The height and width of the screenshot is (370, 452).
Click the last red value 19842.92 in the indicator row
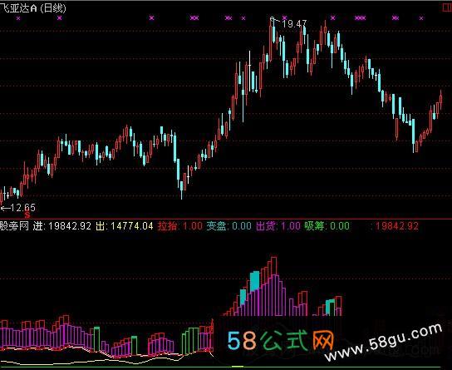pos(396,226)
